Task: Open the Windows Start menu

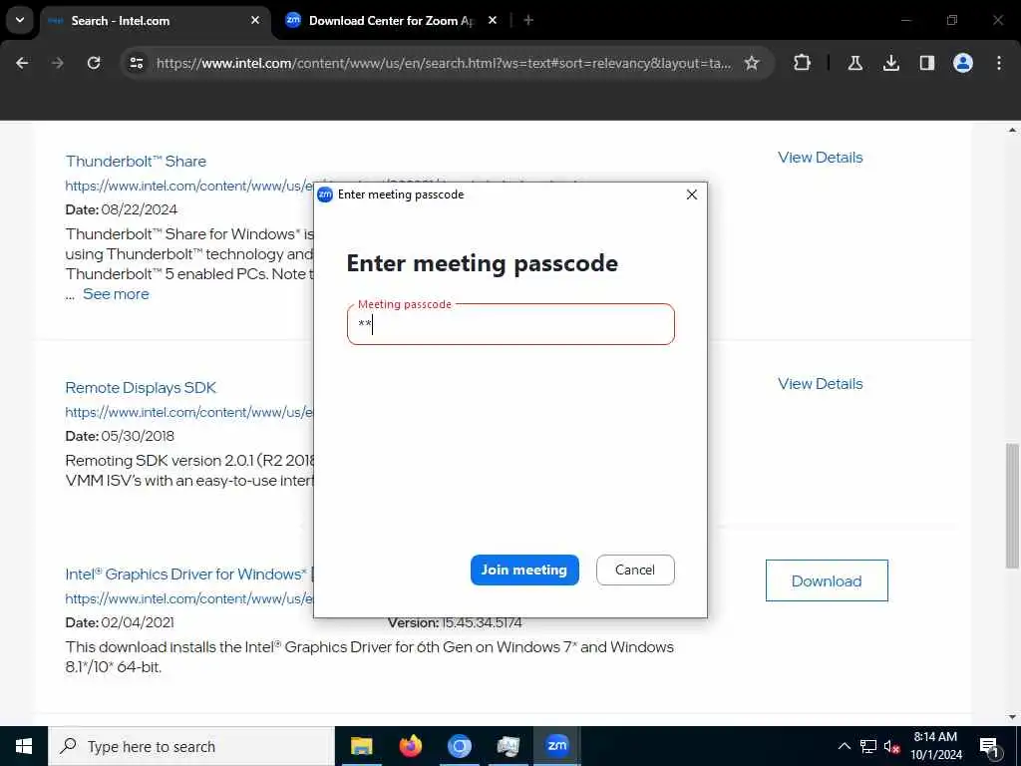Action: 24,746
